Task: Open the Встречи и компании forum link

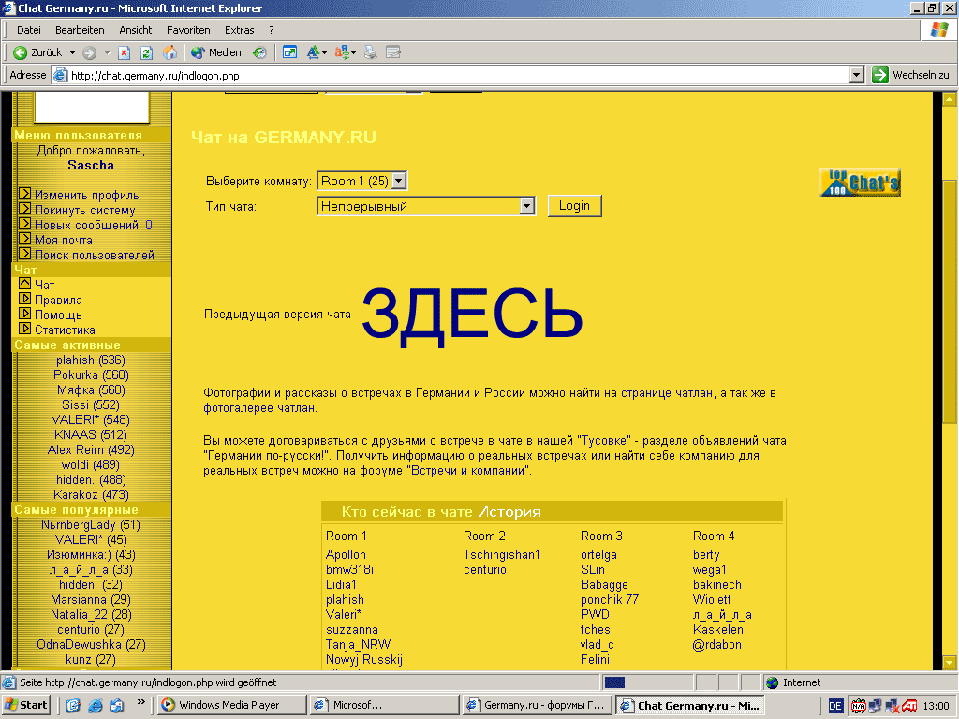Action: coord(470,471)
